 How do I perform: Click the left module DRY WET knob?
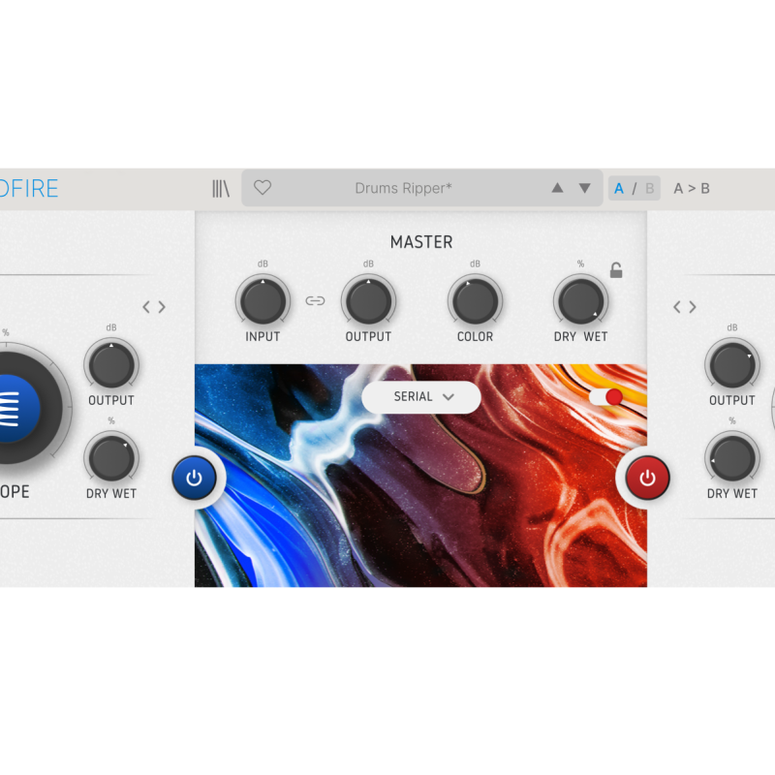(x=111, y=458)
